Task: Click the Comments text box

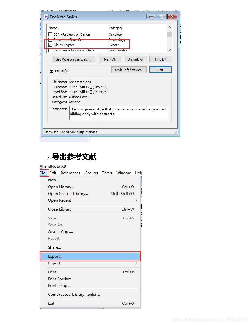Action: click(x=118, y=113)
